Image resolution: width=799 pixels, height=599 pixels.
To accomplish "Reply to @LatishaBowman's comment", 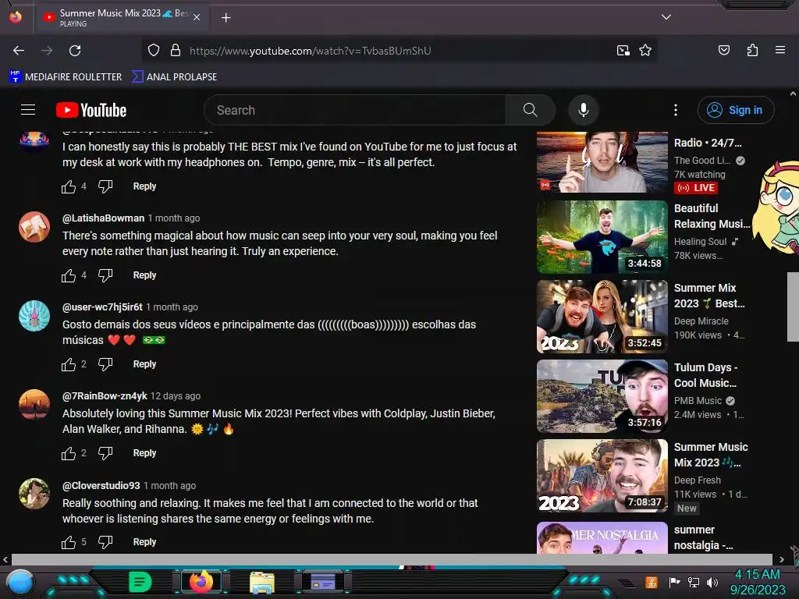I will click(144, 275).
